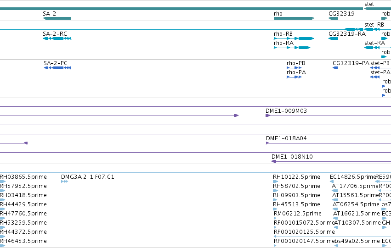
Task: Open the RH03418.5prime EST
Action: click(x=23, y=195)
